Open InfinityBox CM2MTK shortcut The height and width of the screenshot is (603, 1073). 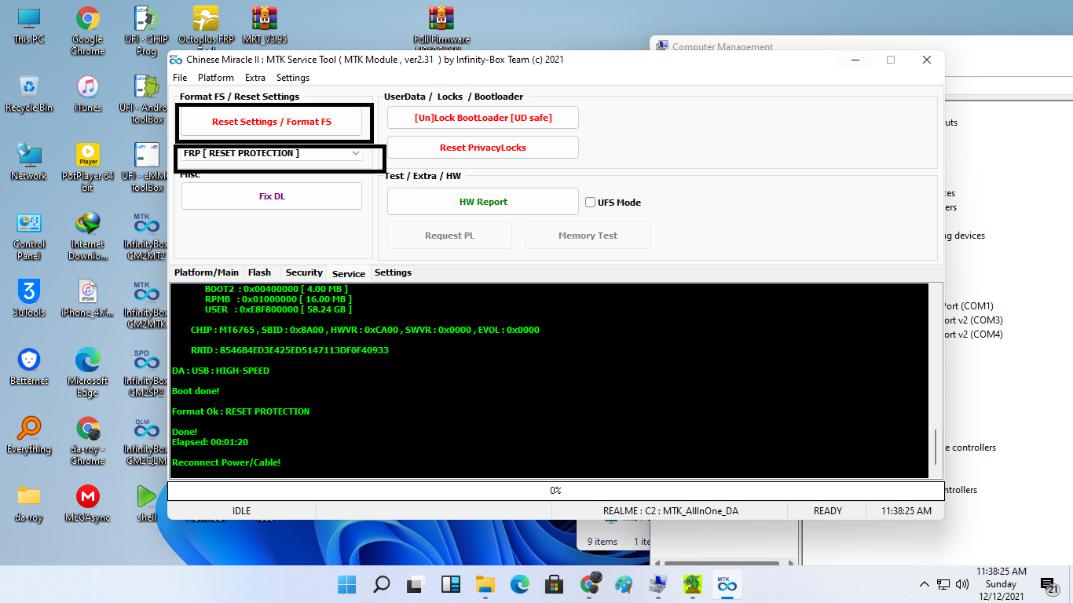pyautogui.click(x=146, y=305)
